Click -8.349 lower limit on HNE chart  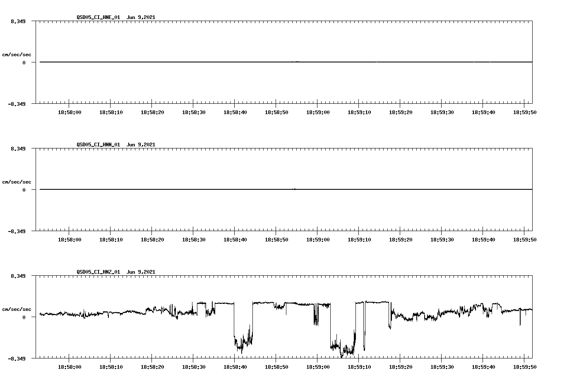[x=17, y=104]
